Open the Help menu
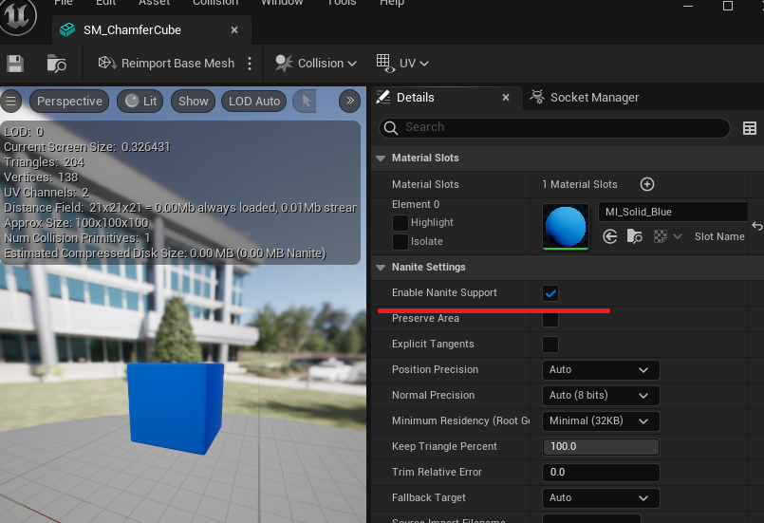The width and height of the screenshot is (764, 523). pos(392,3)
